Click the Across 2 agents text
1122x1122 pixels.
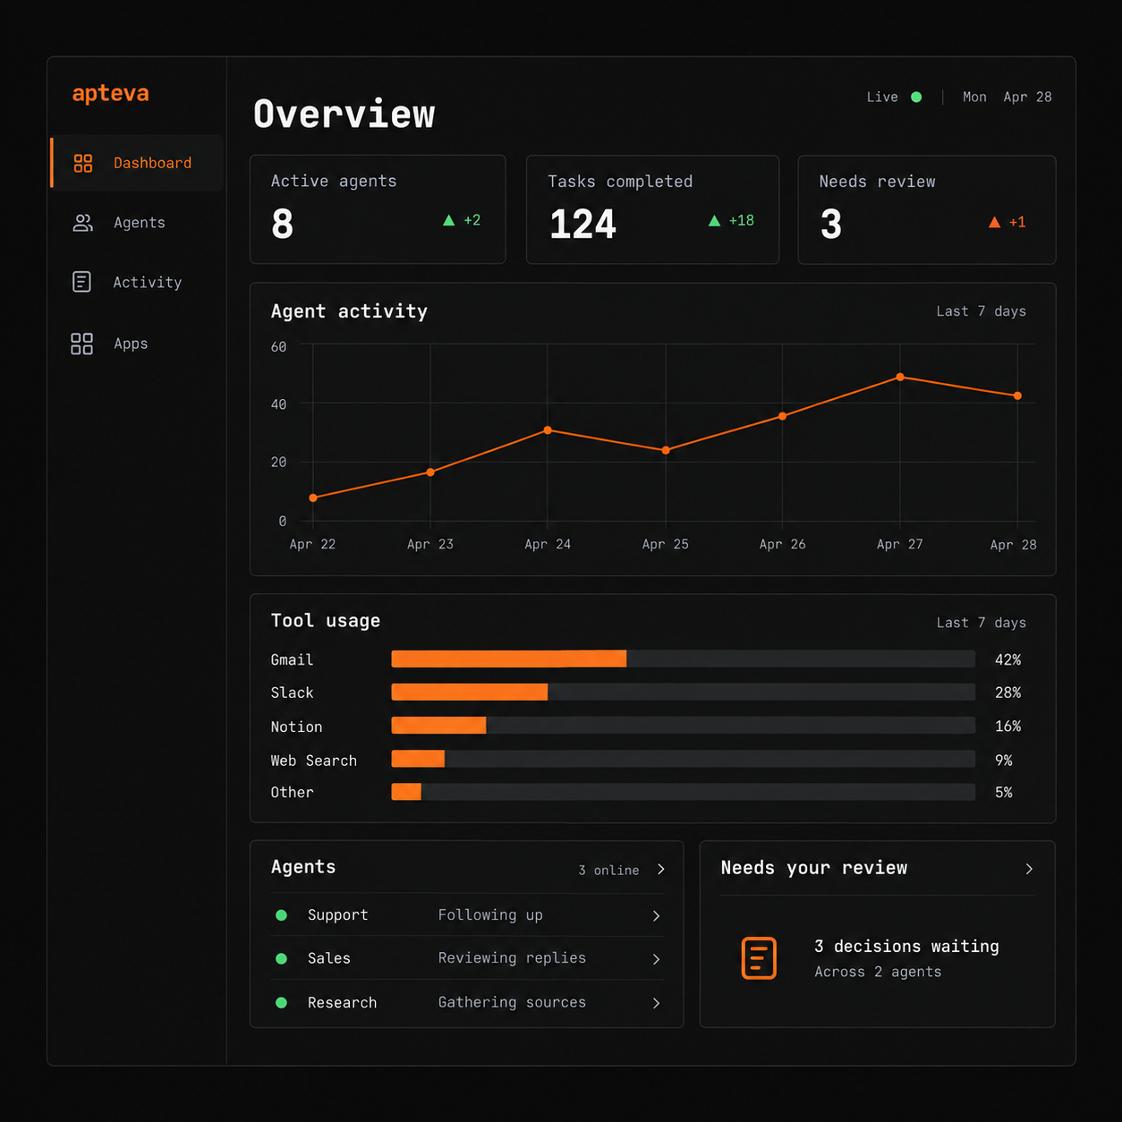[878, 972]
